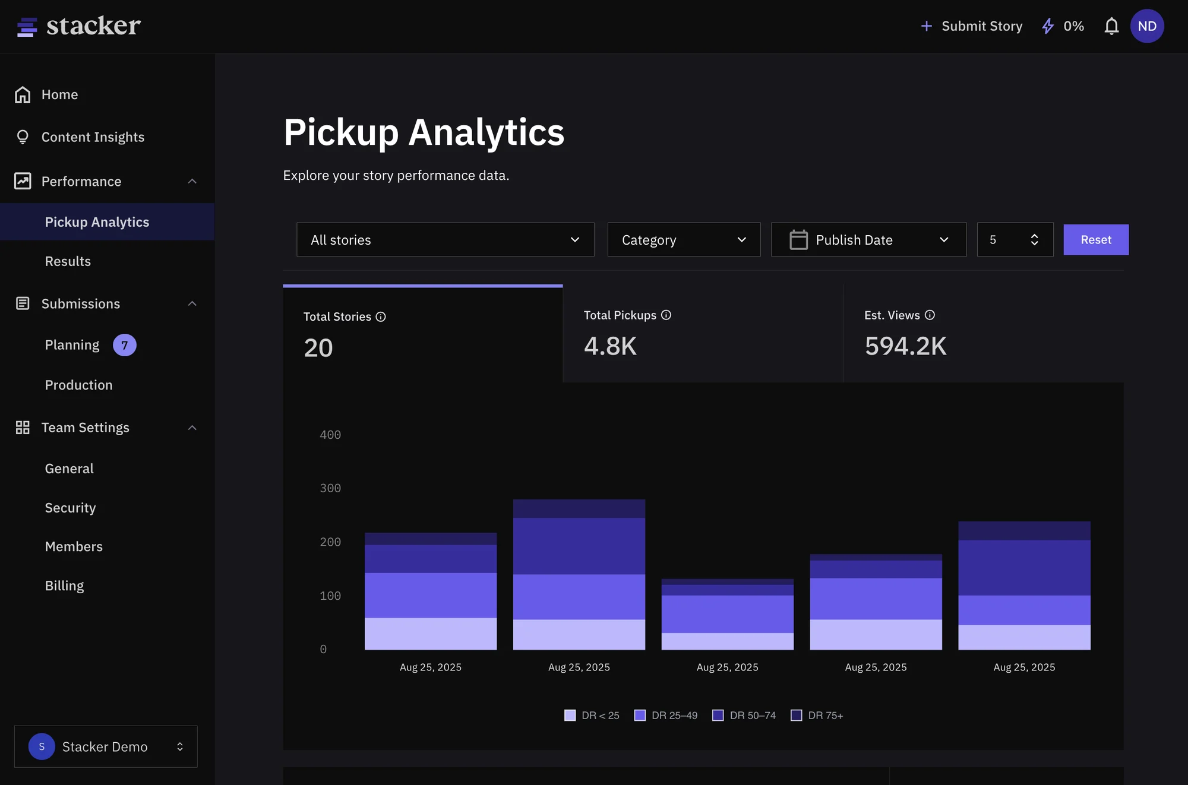Click the Performance chart icon
The image size is (1188, 785).
click(23, 181)
